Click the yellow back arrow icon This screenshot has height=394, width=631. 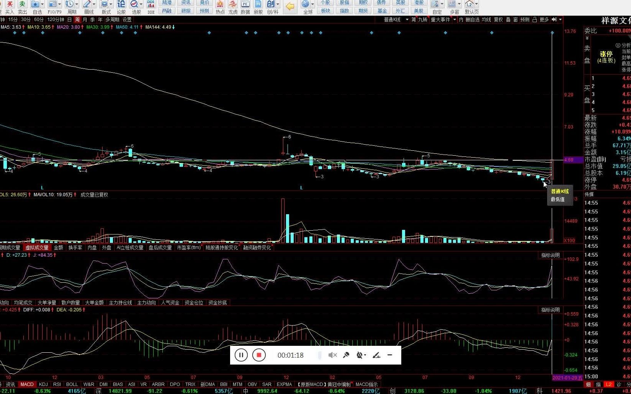click(290, 7)
